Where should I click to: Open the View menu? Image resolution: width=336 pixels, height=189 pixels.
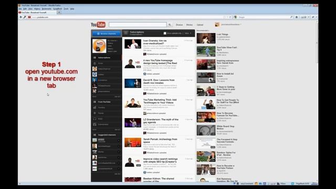[x=30, y=9]
